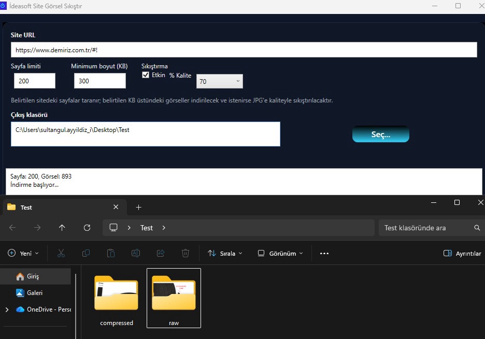Viewport: 485px width, 339px height.
Task: Open the % Kalite quality dropdown
Action: [x=219, y=81]
